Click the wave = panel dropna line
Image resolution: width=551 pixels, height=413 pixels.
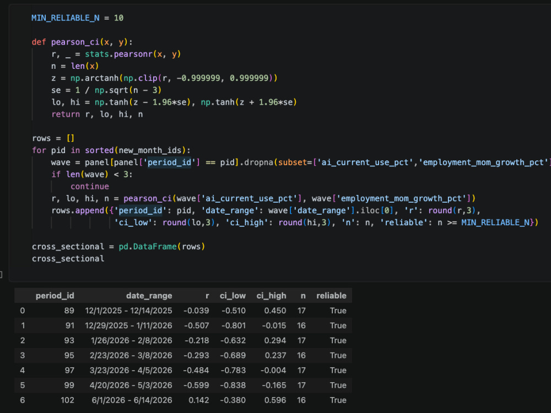[x=301, y=162]
